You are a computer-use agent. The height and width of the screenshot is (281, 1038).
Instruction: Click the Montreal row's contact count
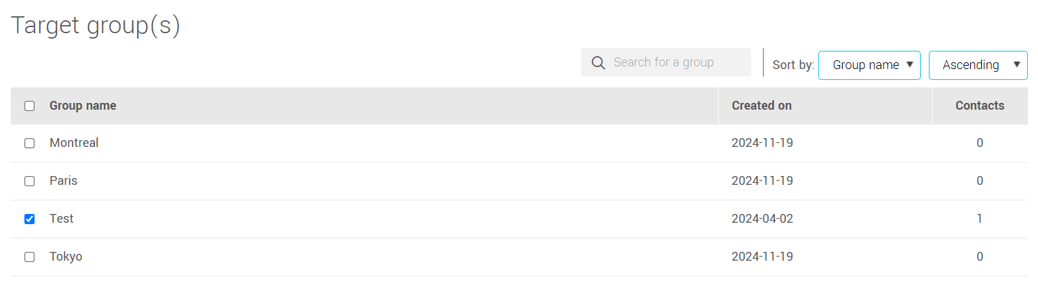tap(980, 144)
